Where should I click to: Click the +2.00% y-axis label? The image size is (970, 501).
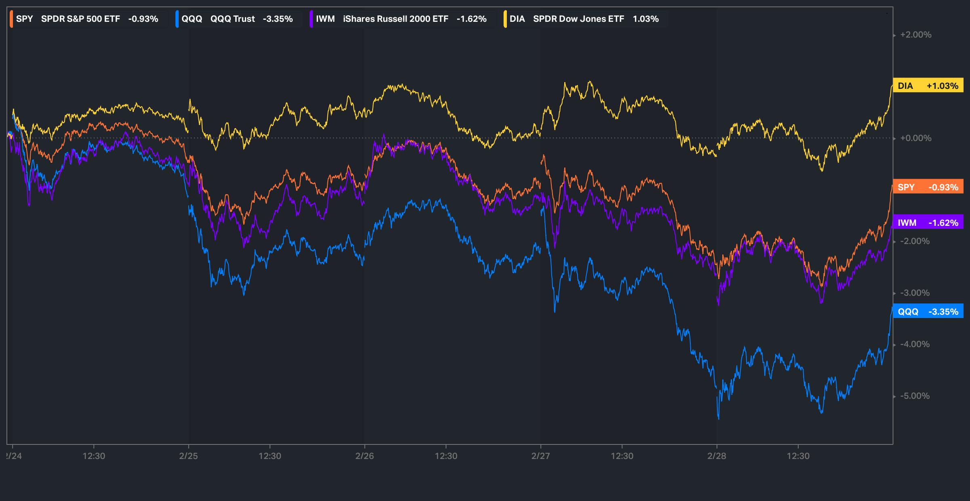(x=915, y=35)
